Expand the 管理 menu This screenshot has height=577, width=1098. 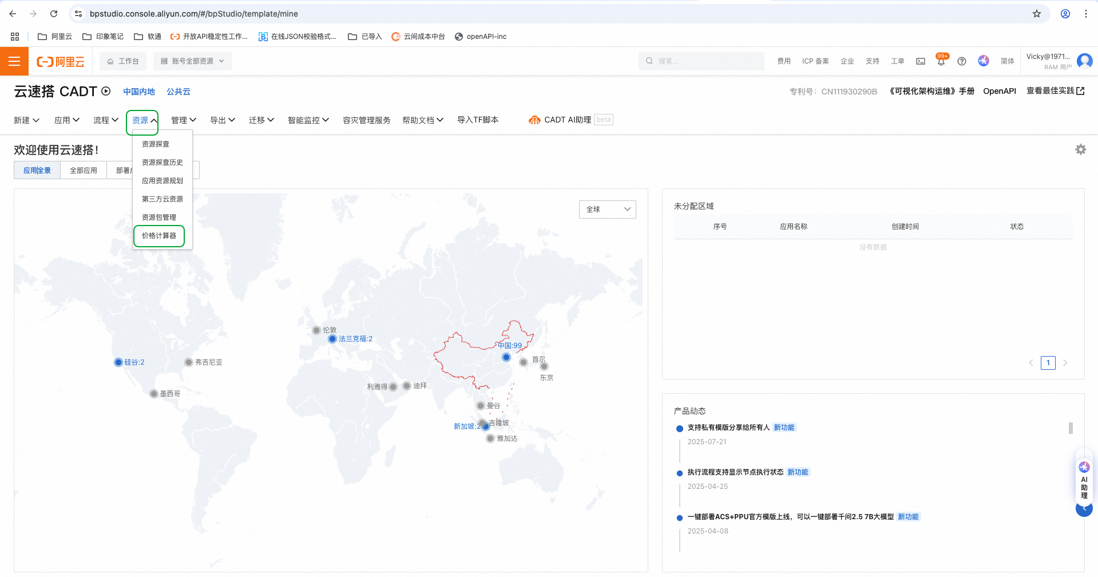pyautogui.click(x=184, y=120)
